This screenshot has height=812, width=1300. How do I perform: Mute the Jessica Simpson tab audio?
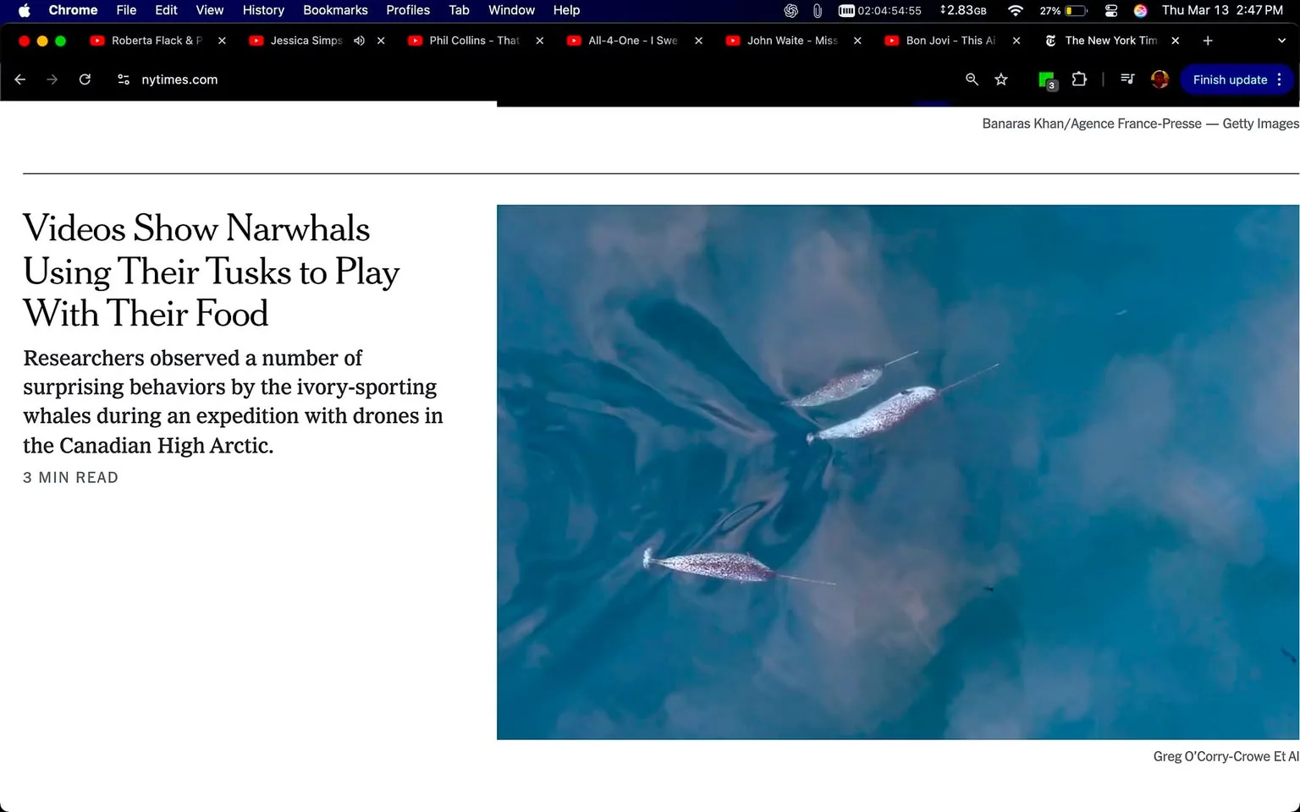[x=359, y=40]
